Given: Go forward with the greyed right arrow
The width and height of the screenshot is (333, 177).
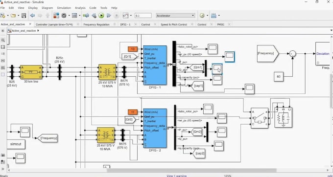Looking at the screenshot, I should coord(40,16).
